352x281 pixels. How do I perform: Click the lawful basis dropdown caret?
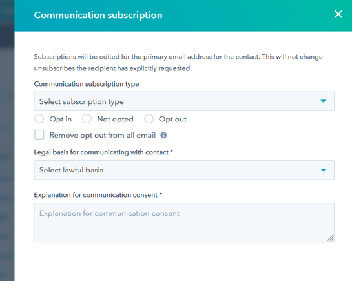324,170
